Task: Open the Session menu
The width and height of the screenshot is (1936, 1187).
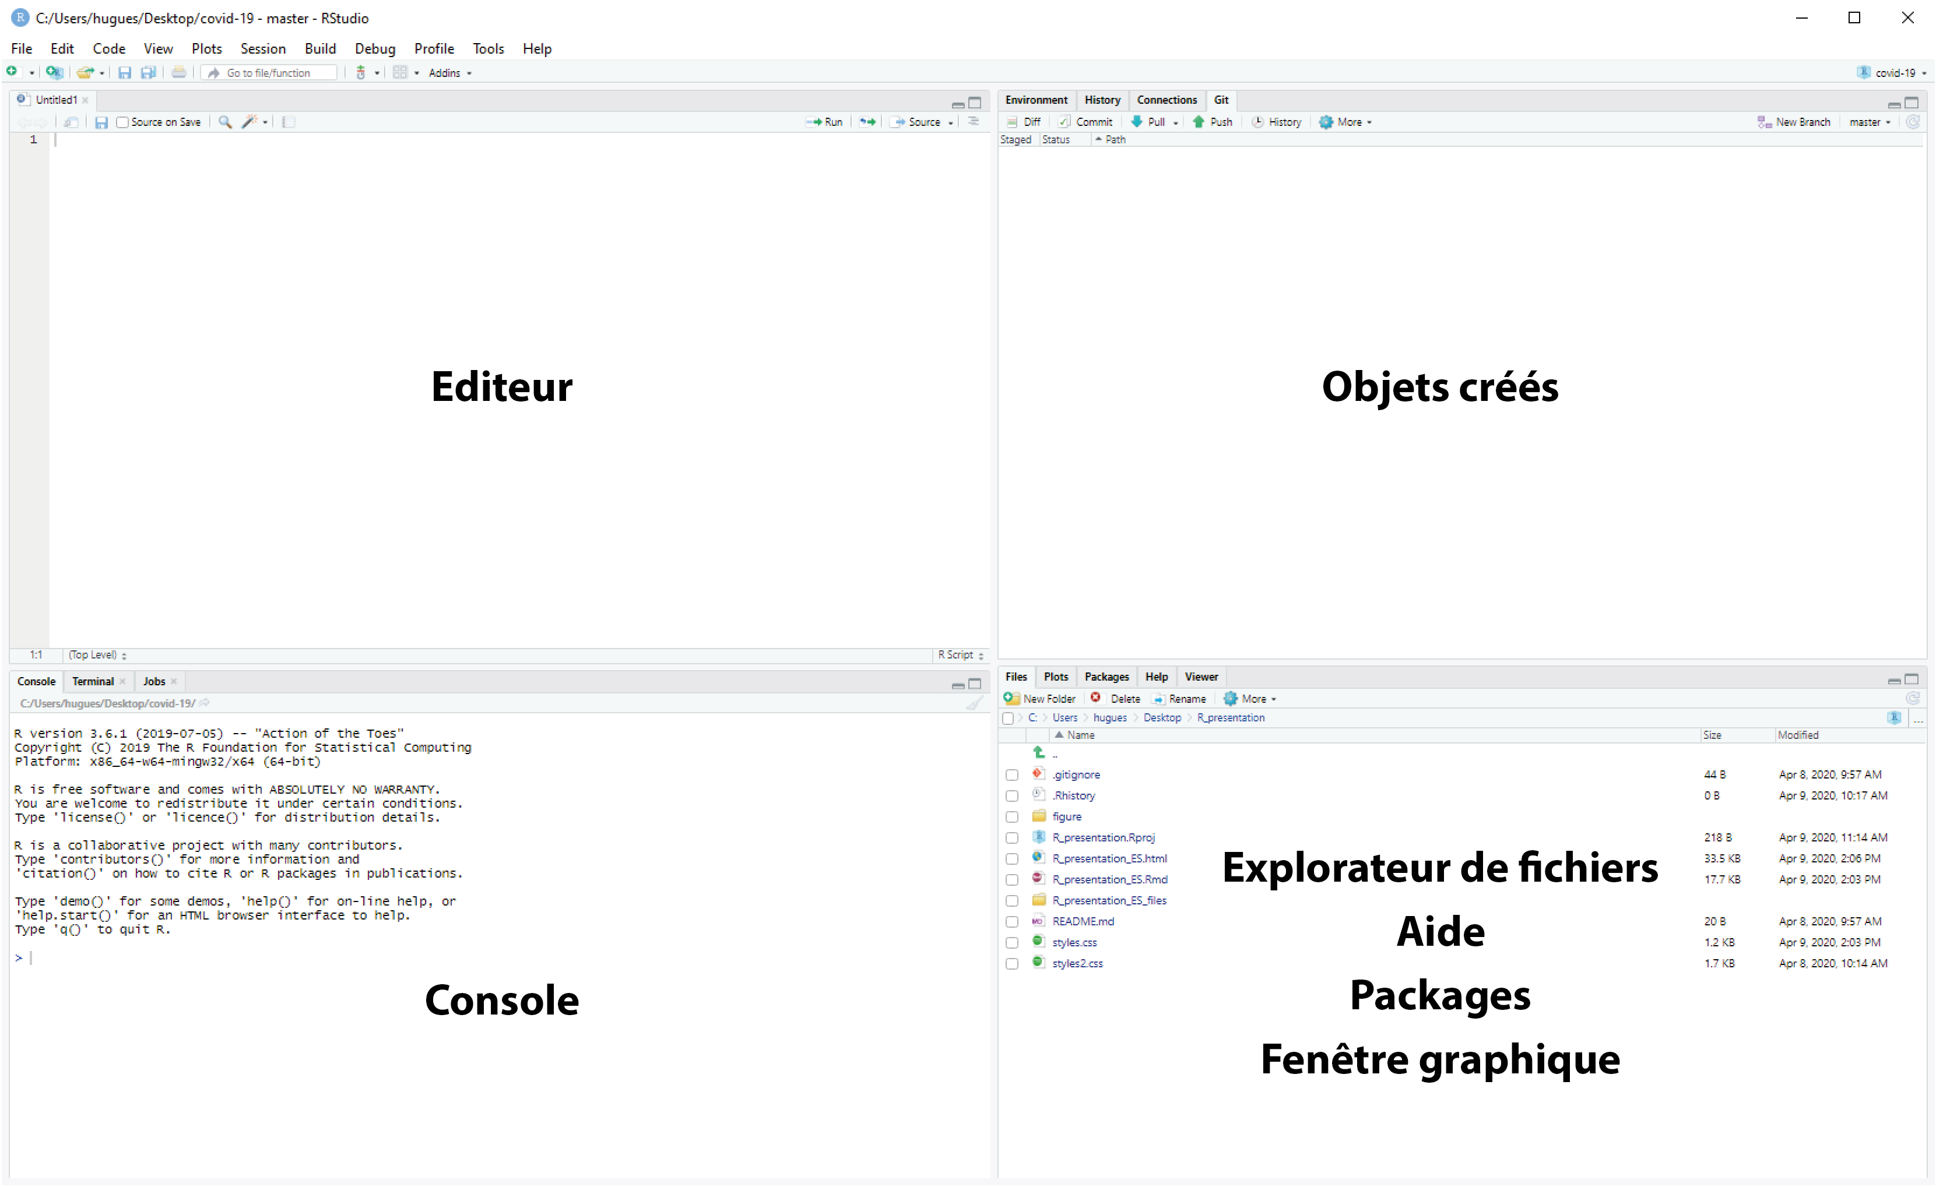Action: coord(262,49)
